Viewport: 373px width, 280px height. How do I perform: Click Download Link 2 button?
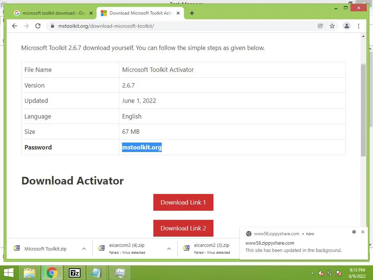tap(183, 228)
